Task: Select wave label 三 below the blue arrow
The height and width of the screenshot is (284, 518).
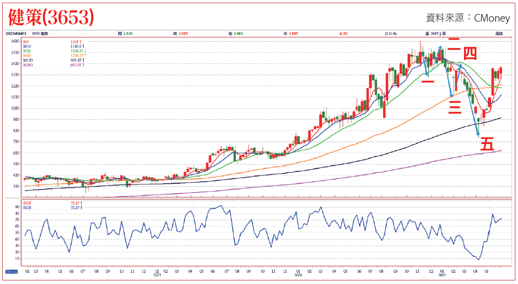Action: click(455, 107)
